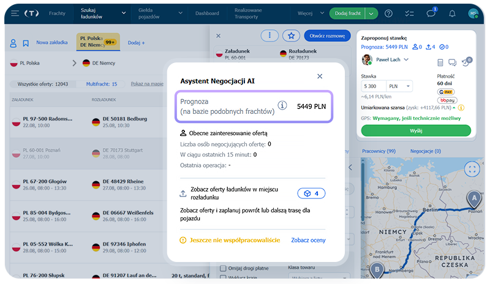Screen dimensions: 490x284
Task: Open Frachty in the top navigation
Action: (57, 13)
